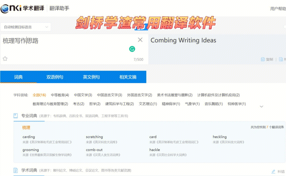The image size is (286, 176).
Task: Click the CNKI globe logo
Action: (x=5, y=8)
